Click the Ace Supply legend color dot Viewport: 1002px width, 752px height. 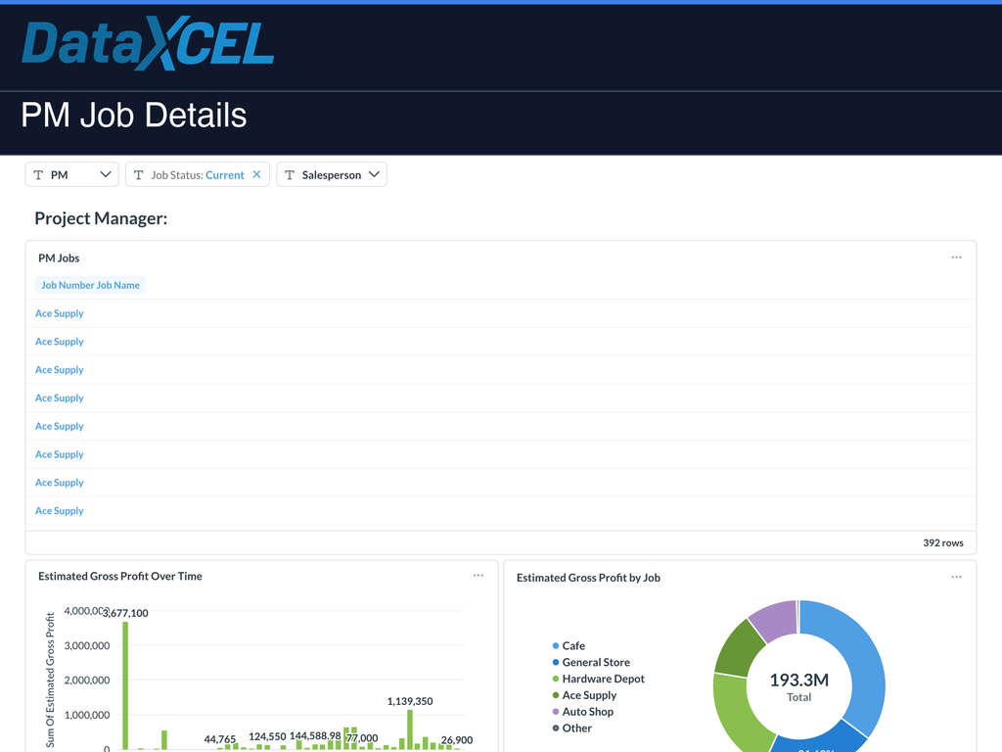point(556,696)
